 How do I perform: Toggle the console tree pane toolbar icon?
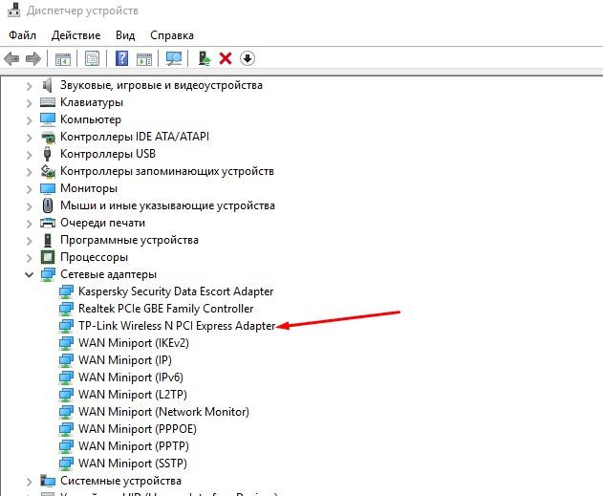pos(63,59)
